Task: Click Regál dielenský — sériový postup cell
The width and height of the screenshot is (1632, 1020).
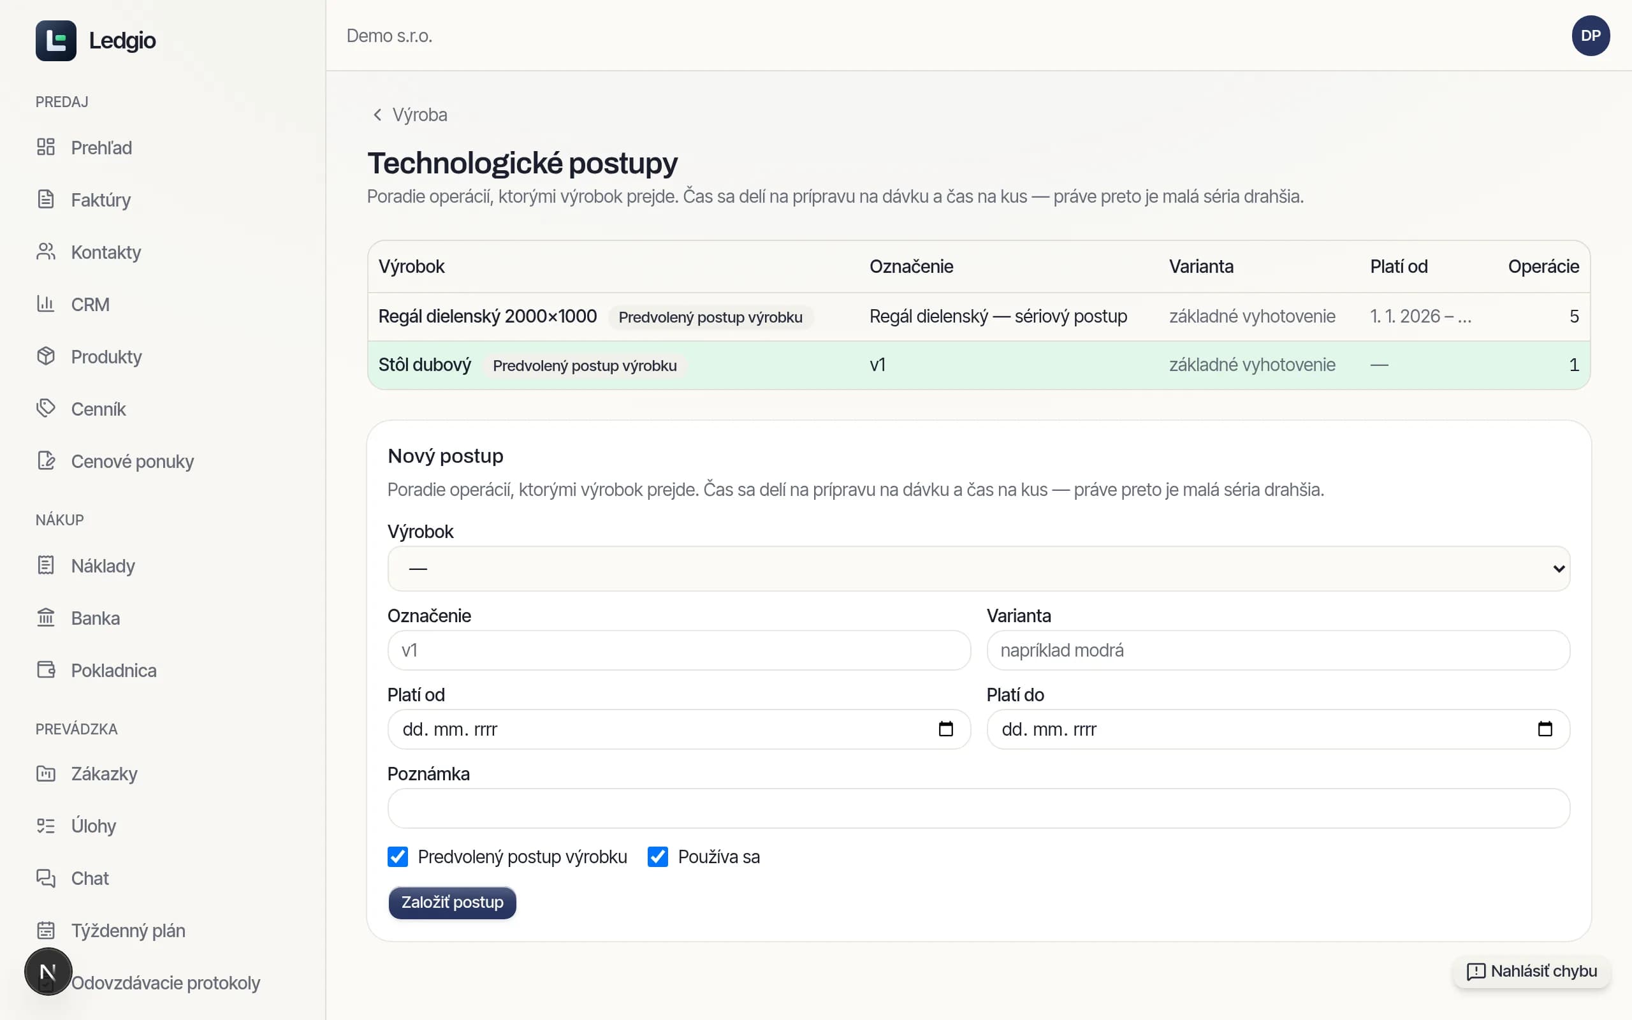Action: coord(998,316)
